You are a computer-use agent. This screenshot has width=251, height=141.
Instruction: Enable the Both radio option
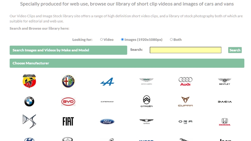click(x=171, y=39)
